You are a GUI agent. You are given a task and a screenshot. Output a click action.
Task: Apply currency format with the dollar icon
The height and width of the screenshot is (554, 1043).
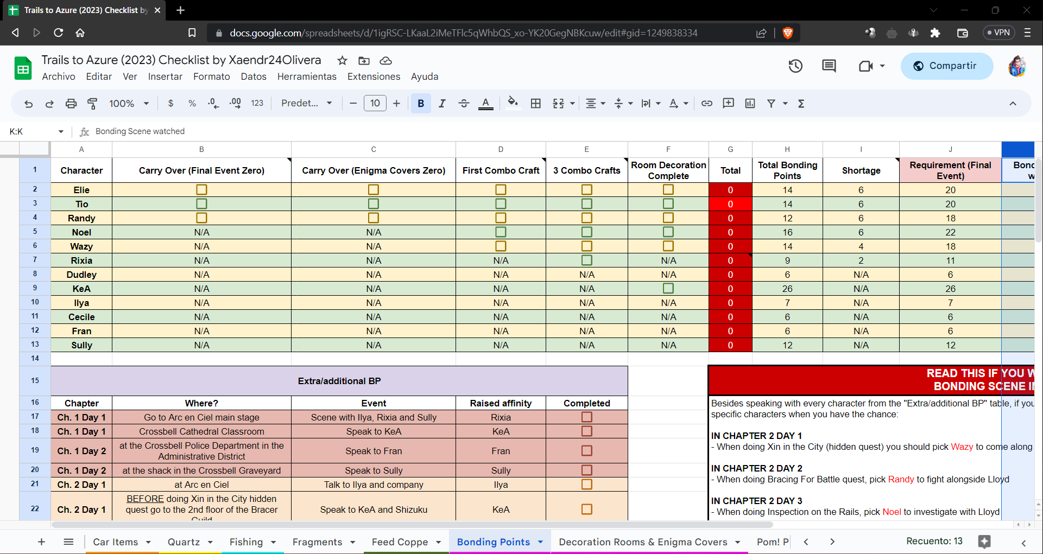170,104
